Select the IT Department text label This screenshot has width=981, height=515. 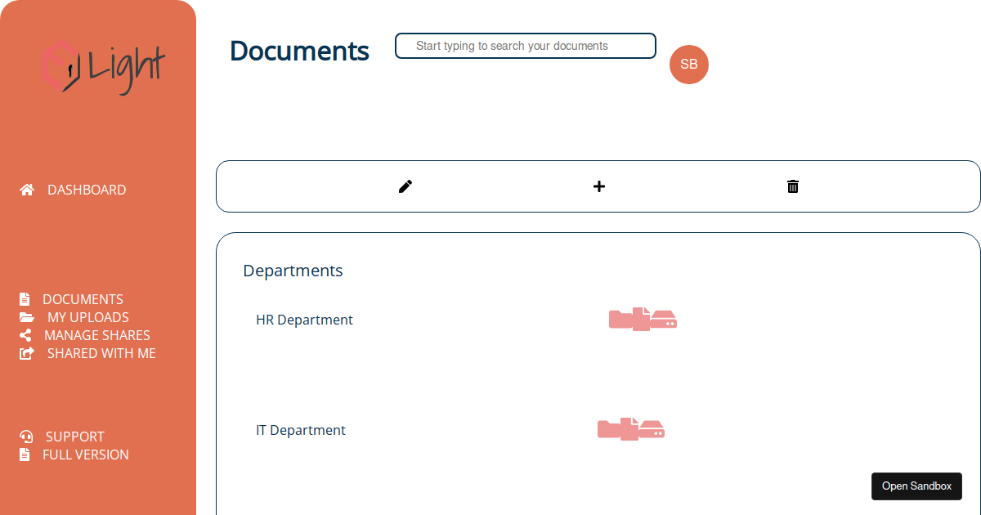click(x=301, y=430)
